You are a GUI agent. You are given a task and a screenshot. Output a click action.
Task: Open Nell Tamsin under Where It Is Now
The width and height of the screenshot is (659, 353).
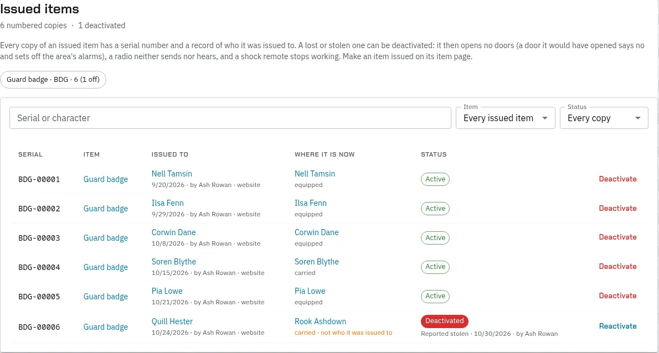click(x=315, y=174)
